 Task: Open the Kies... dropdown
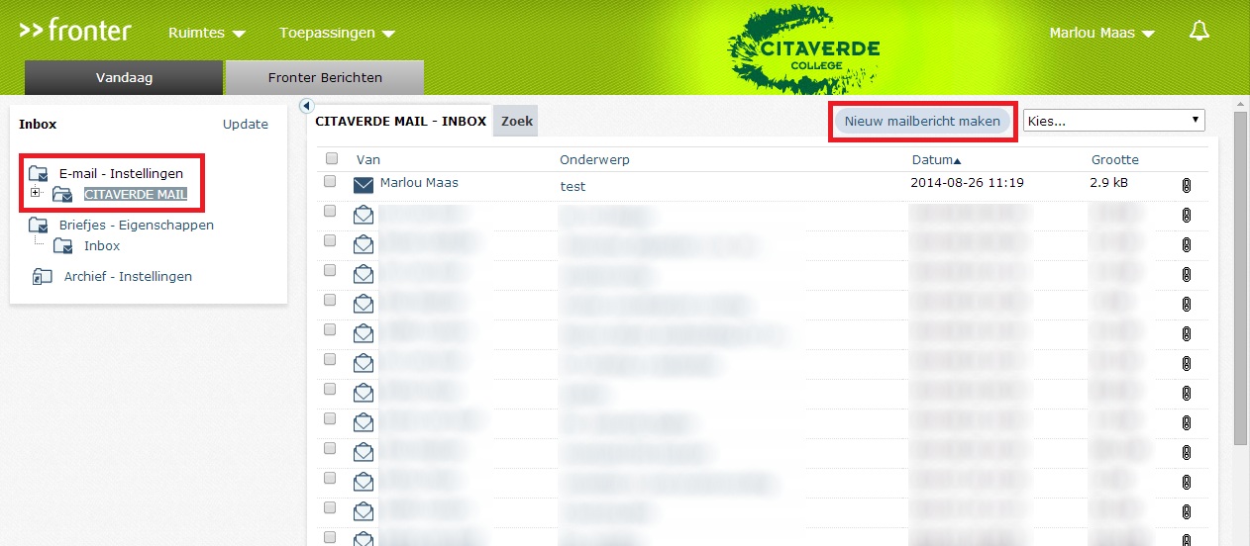pyautogui.click(x=1114, y=121)
